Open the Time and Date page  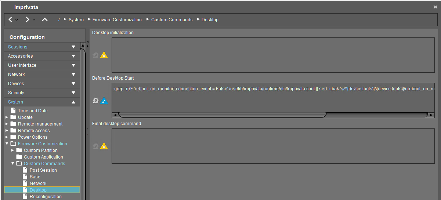[x=33, y=111]
